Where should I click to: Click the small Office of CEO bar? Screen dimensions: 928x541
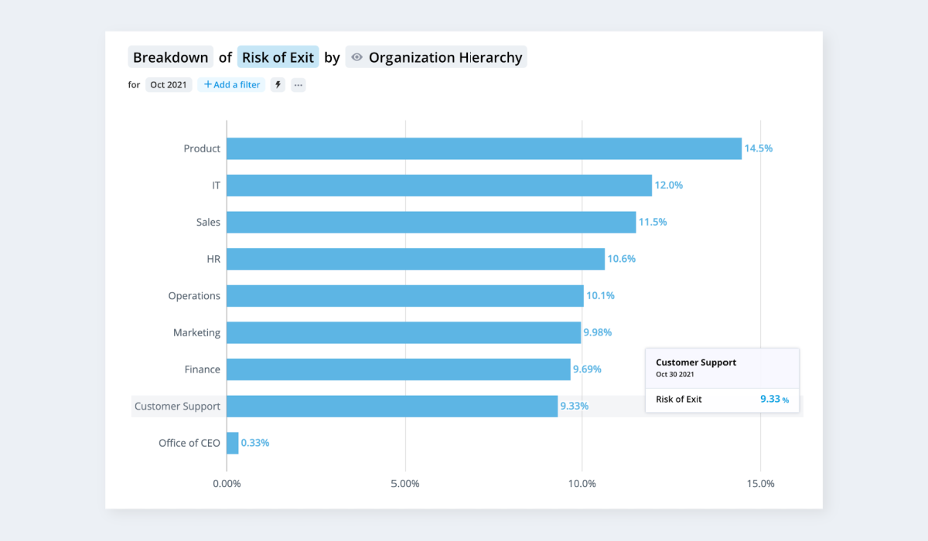pos(233,443)
